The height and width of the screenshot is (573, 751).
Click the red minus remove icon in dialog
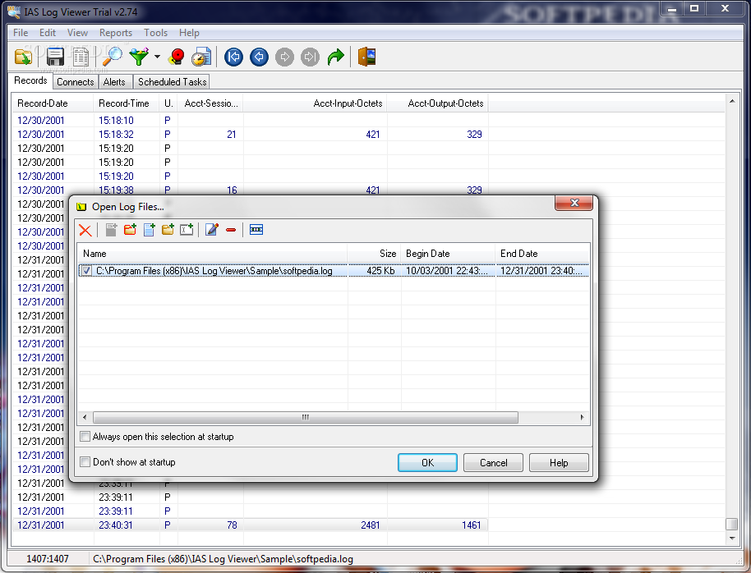pyautogui.click(x=231, y=230)
